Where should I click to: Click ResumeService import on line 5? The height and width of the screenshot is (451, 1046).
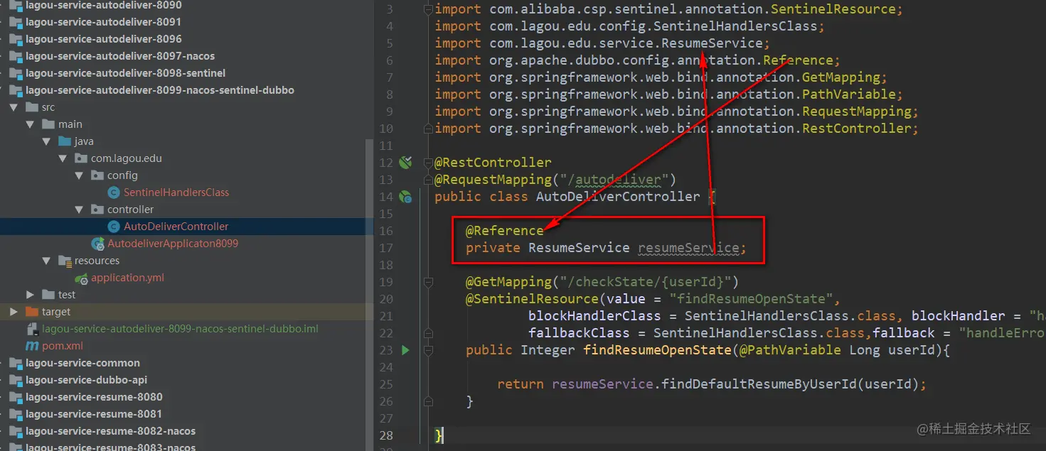coord(712,43)
